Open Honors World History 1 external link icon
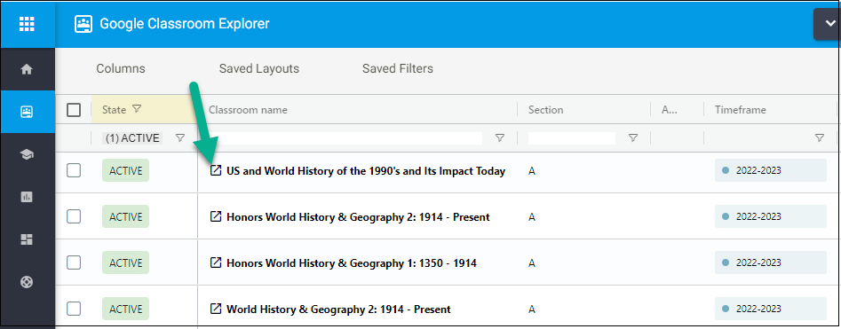Viewport: 841px width, 329px height. tap(215, 263)
